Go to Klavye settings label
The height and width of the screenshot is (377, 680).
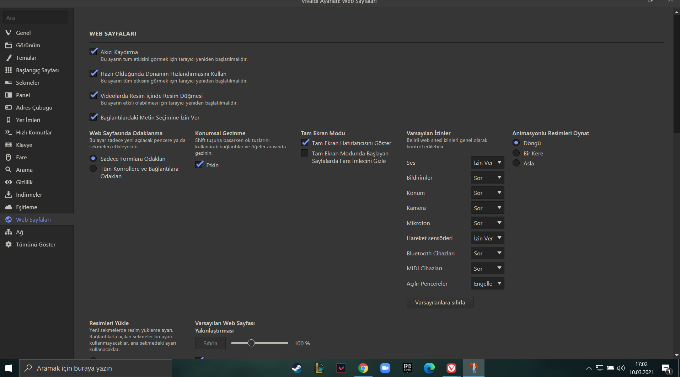click(x=24, y=145)
